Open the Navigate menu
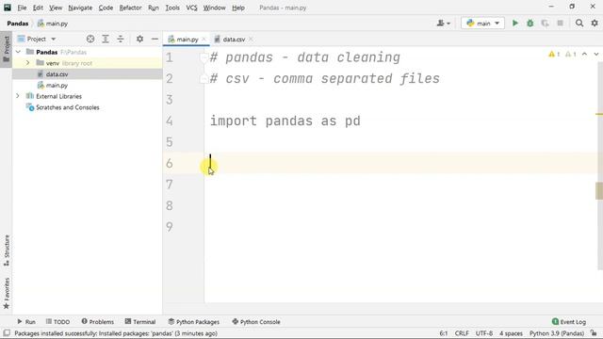This screenshot has width=603, height=339. [80, 8]
